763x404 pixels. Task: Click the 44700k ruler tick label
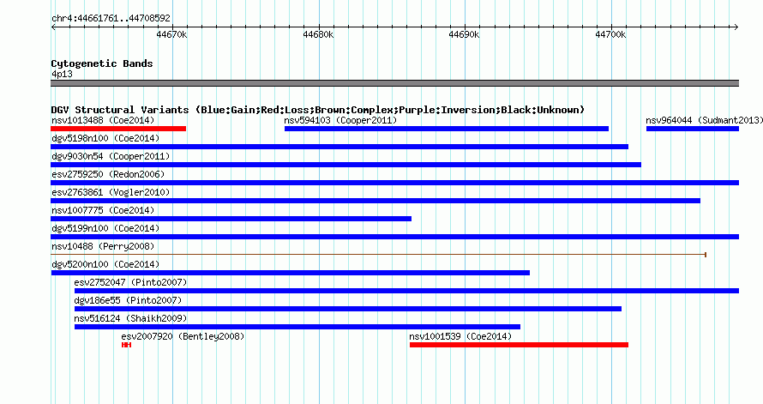610,35
